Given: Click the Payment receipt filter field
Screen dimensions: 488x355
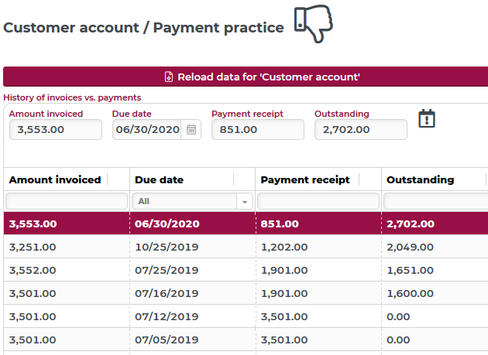Looking at the screenshot, I should [x=318, y=201].
